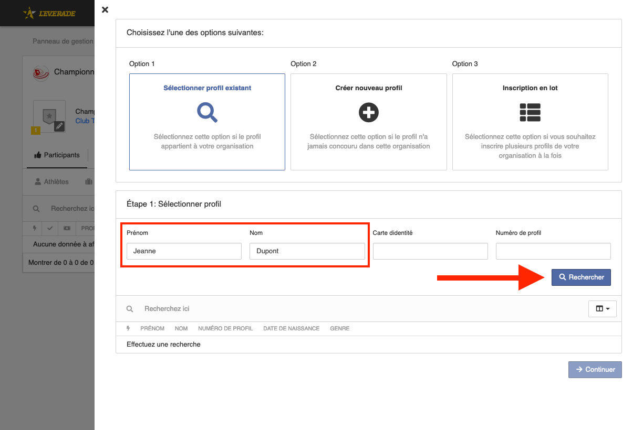The image size is (643, 430).
Task: Open the Panneau de gestion breadcrumb link
Action: pos(63,41)
